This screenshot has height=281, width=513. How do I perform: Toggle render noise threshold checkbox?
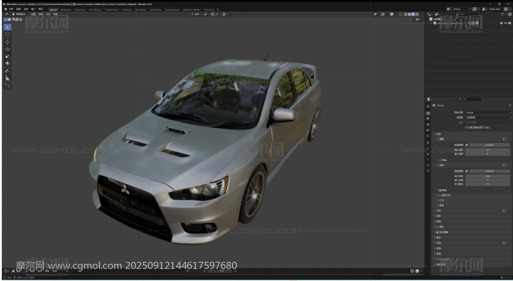coord(467,171)
